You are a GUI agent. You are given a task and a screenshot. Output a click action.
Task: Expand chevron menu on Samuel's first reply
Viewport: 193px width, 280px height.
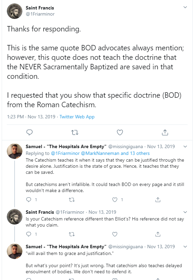185,147
